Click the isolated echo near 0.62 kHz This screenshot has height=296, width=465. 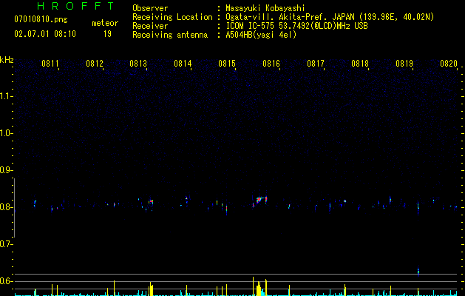[x=418, y=271]
